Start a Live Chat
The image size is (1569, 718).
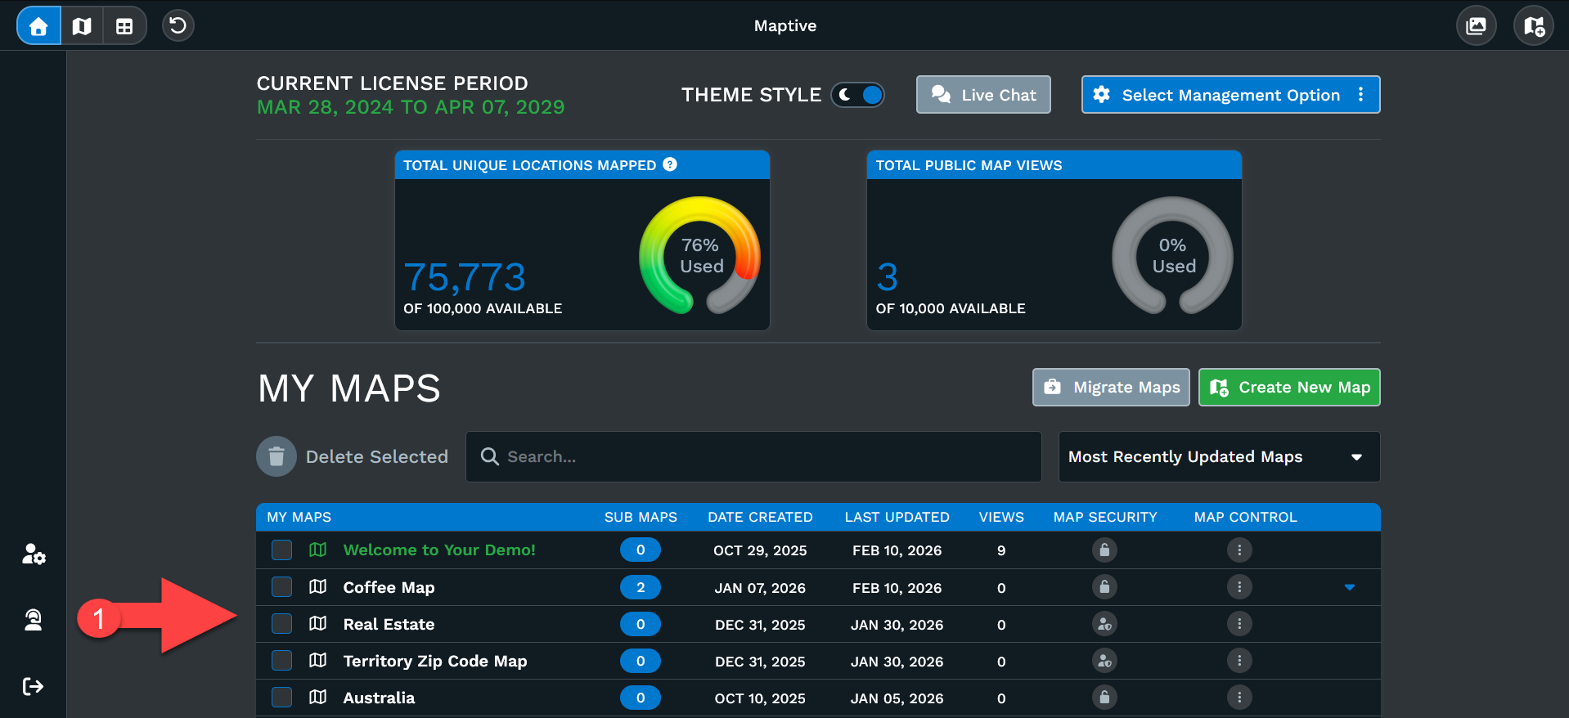click(x=983, y=95)
